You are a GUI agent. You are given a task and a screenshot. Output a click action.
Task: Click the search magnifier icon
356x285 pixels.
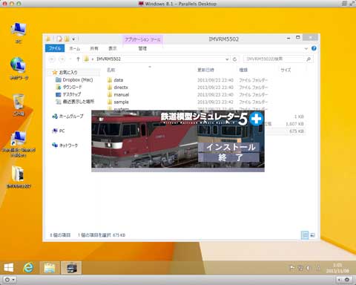click(x=309, y=59)
